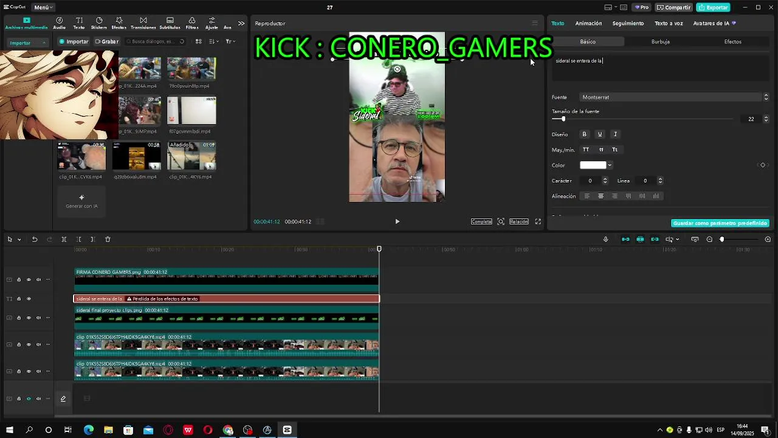Apply underline text style
778x438 pixels.
pos(600,134)
